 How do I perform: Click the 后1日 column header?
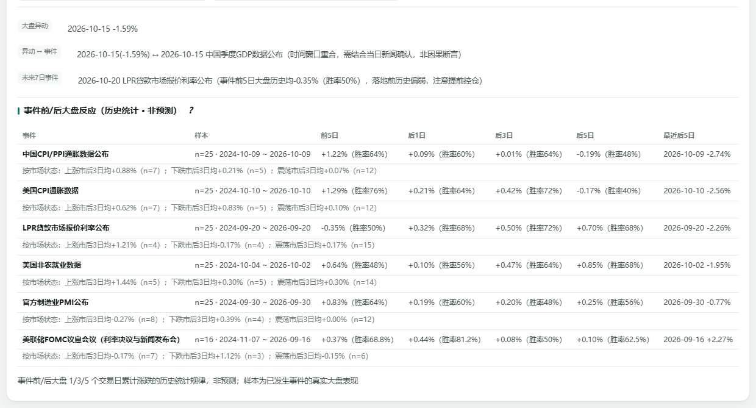pos(416,135)
